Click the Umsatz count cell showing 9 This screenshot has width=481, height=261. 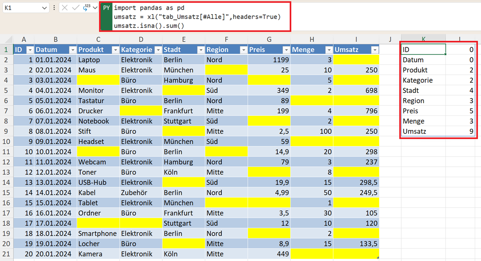tap(462, 131)
